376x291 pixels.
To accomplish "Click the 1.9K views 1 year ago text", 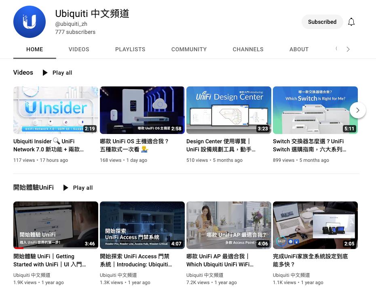I will pyautogui.click(x=38, y=283).
